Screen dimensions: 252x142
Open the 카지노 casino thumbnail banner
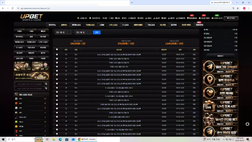23,66
